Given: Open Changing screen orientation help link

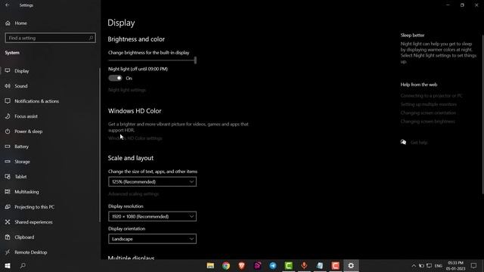Looking at the screenshot, I should point(428,113).
